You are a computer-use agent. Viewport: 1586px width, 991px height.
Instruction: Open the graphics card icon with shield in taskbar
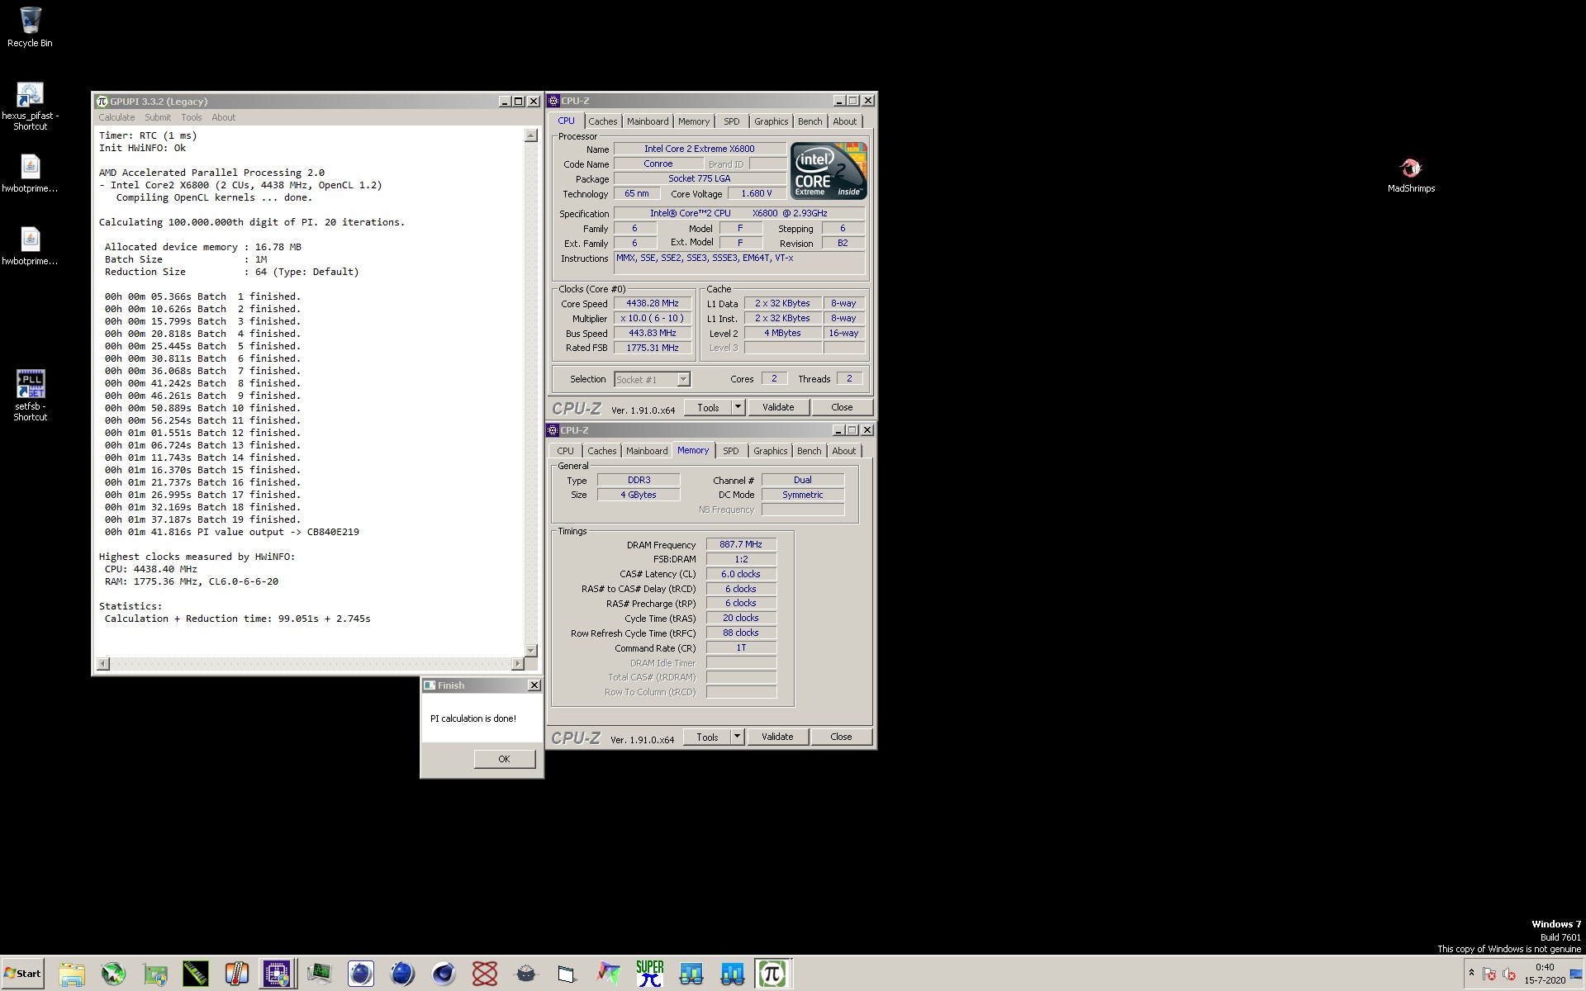click(154, 974)
